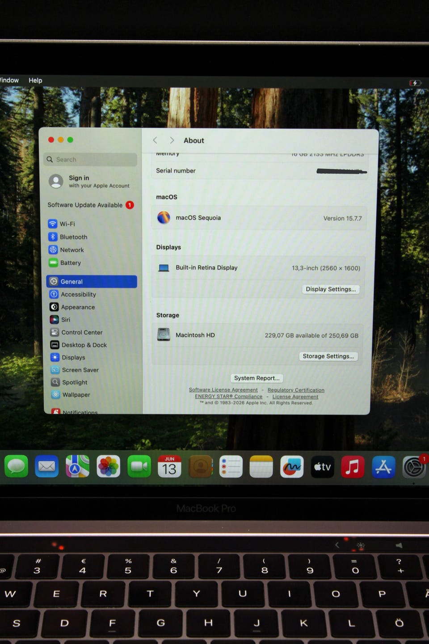Go forward with the right chevron
Image resolution: width=429 pixels, height=644 pixels.
point(172,140)
